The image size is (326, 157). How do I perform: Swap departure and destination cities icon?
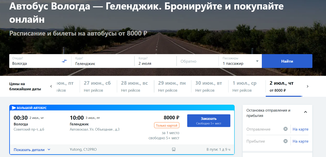[x=64, y=61]
